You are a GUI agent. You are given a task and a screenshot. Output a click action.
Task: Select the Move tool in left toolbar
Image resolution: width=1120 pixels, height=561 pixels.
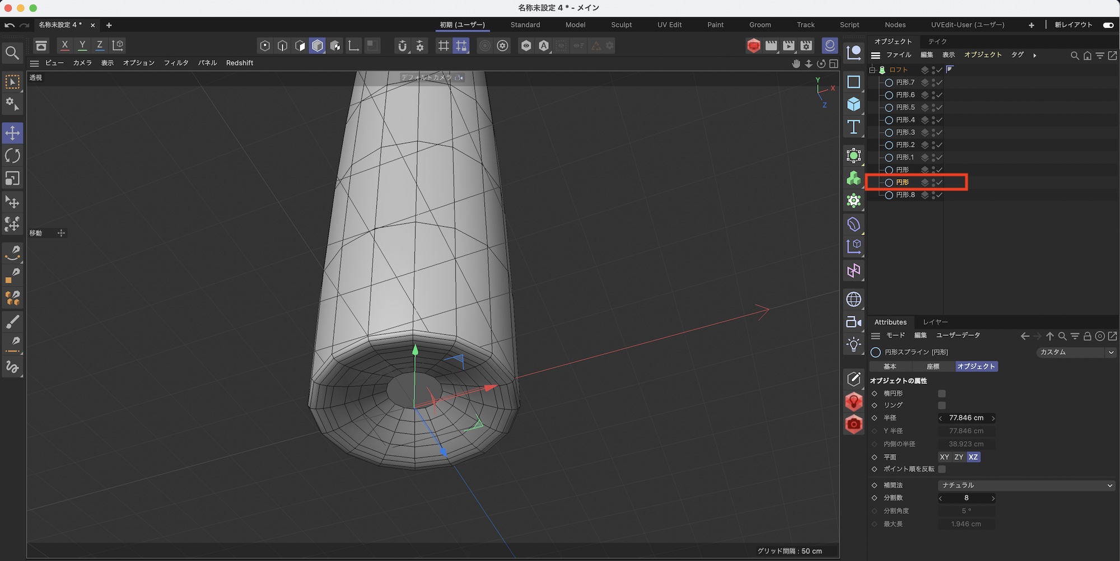pyautogui.click(x=12, y=133)
